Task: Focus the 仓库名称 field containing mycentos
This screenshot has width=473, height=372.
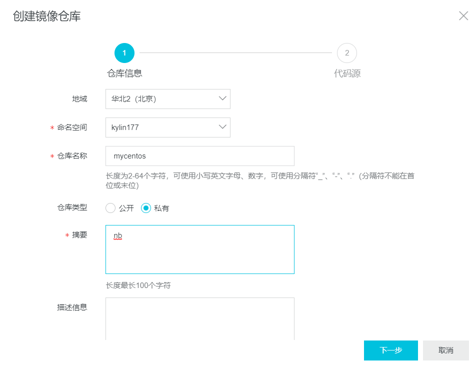Action: click(199, 156)
